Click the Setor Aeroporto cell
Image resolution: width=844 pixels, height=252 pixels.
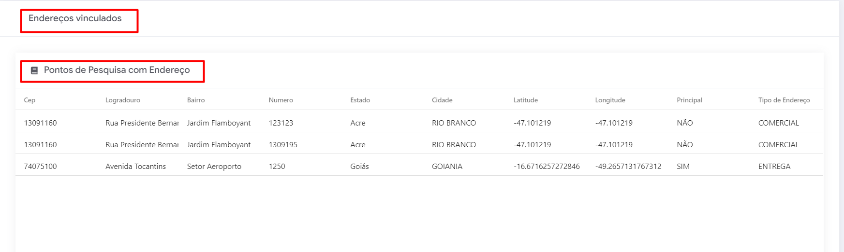[214, 166]
